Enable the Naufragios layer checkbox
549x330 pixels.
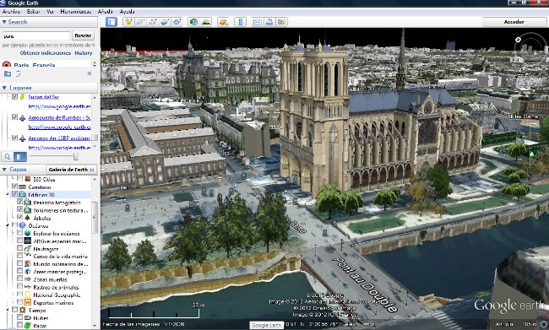[x=20, y=248]
